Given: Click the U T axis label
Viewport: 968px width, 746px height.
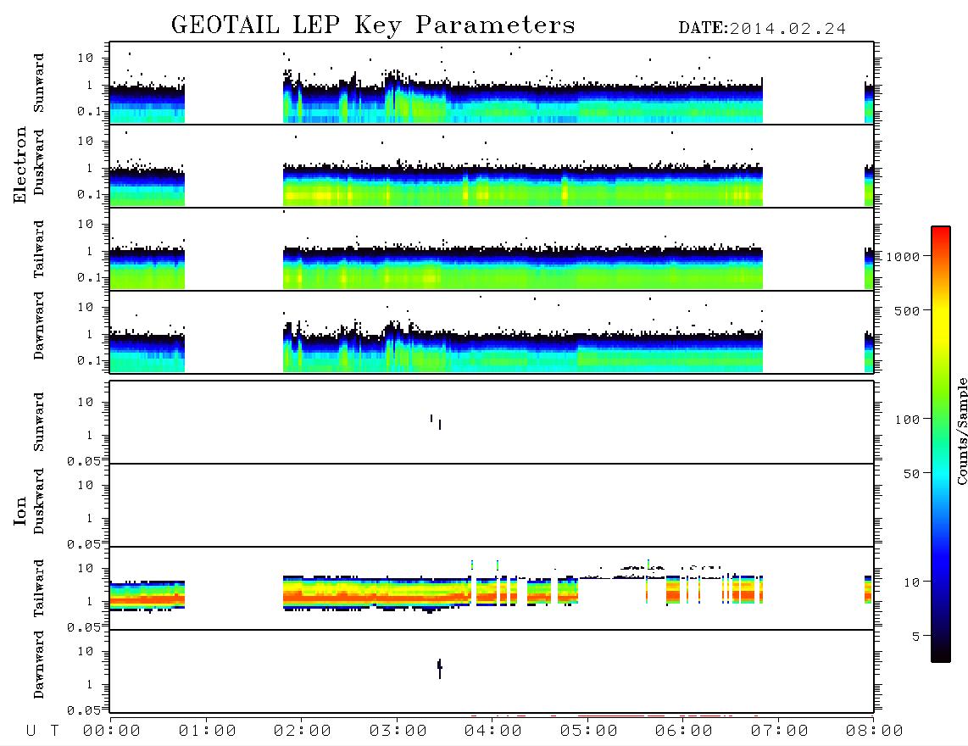Looking at the screenshot, I should [x=42, y=731].
